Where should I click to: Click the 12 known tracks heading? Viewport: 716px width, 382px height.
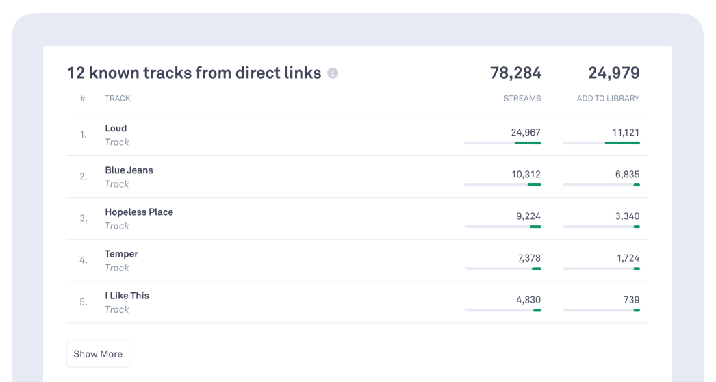pos(194,73)
